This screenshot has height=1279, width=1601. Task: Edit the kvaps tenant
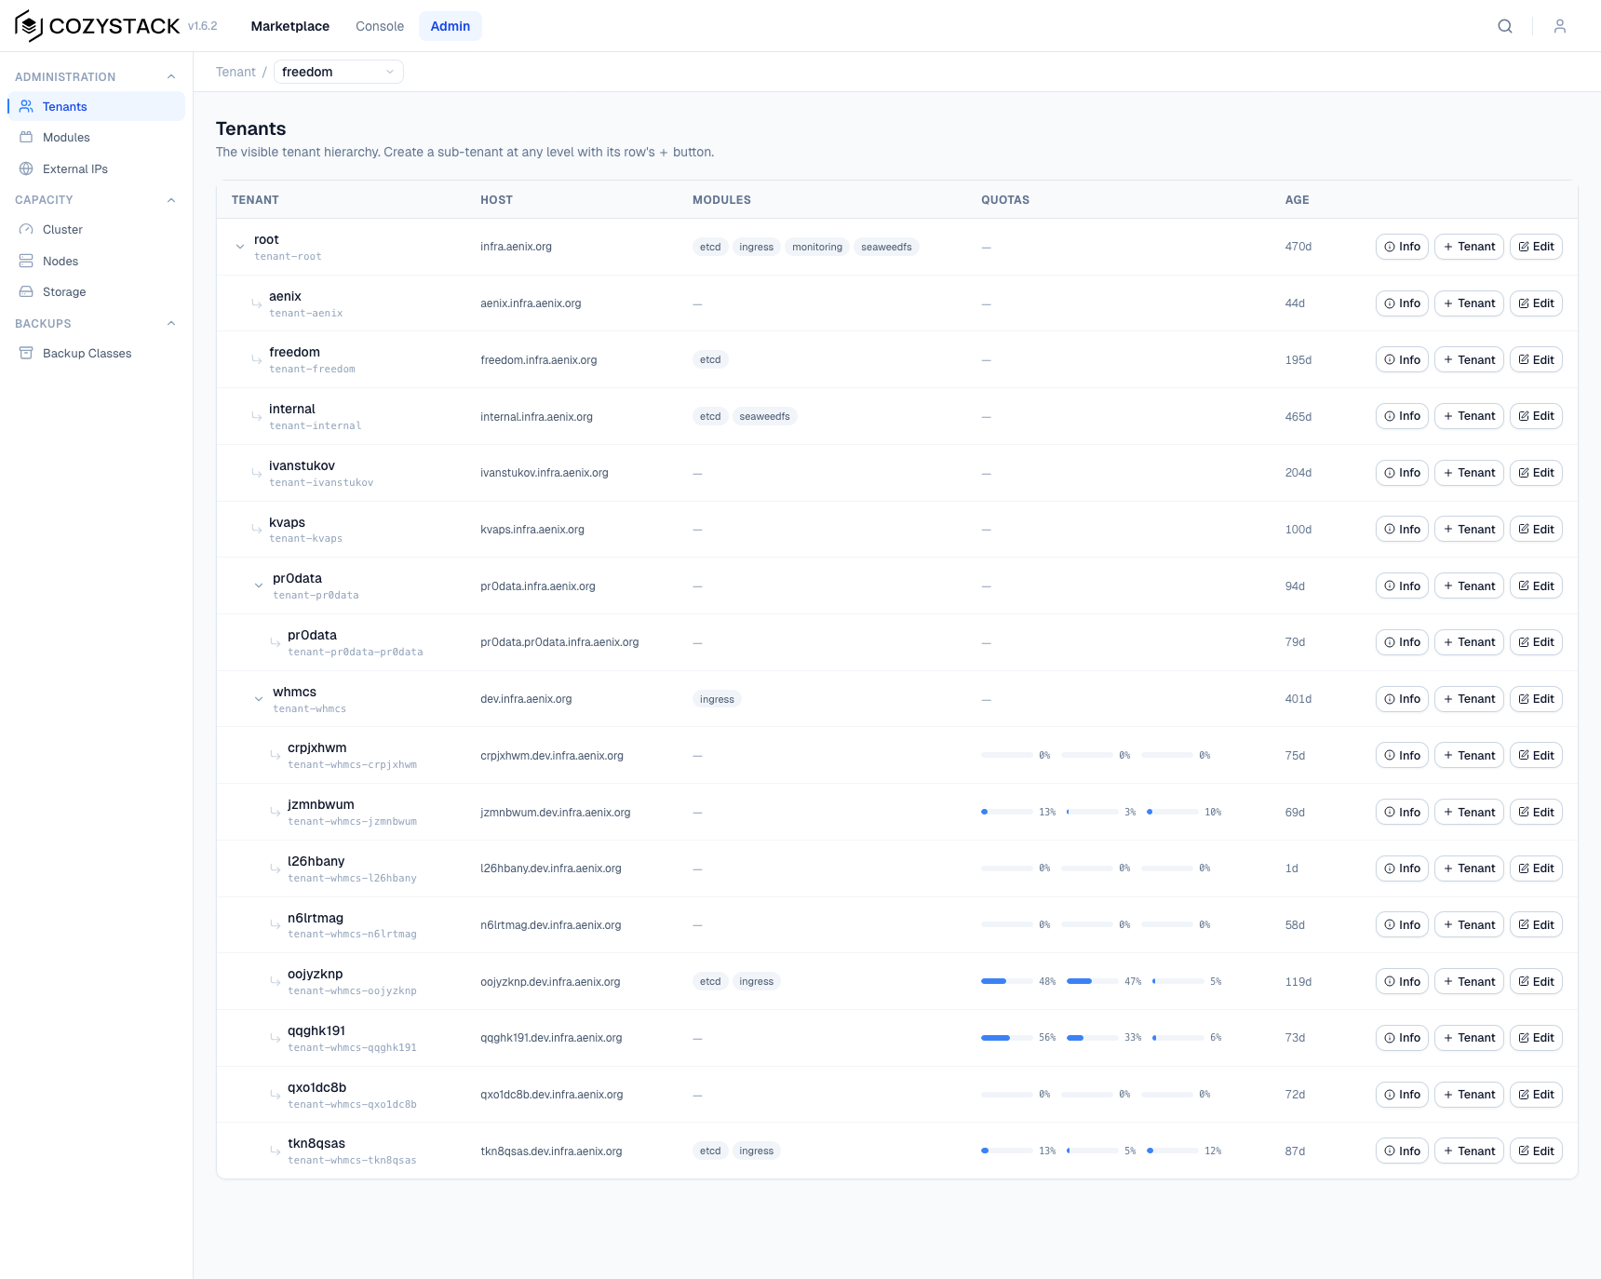click(x=1536, y=529)
